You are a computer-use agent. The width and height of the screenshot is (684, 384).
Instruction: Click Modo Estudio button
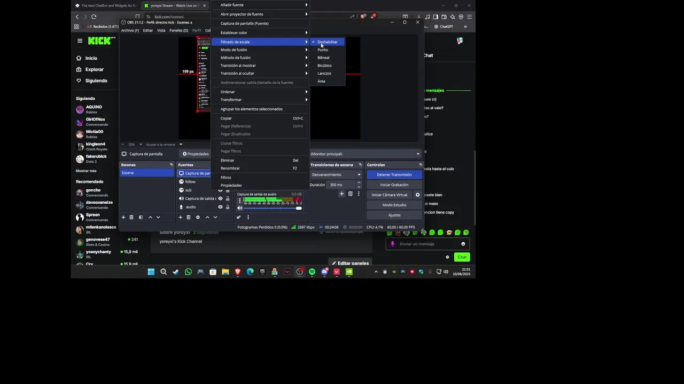coord(394,205)
